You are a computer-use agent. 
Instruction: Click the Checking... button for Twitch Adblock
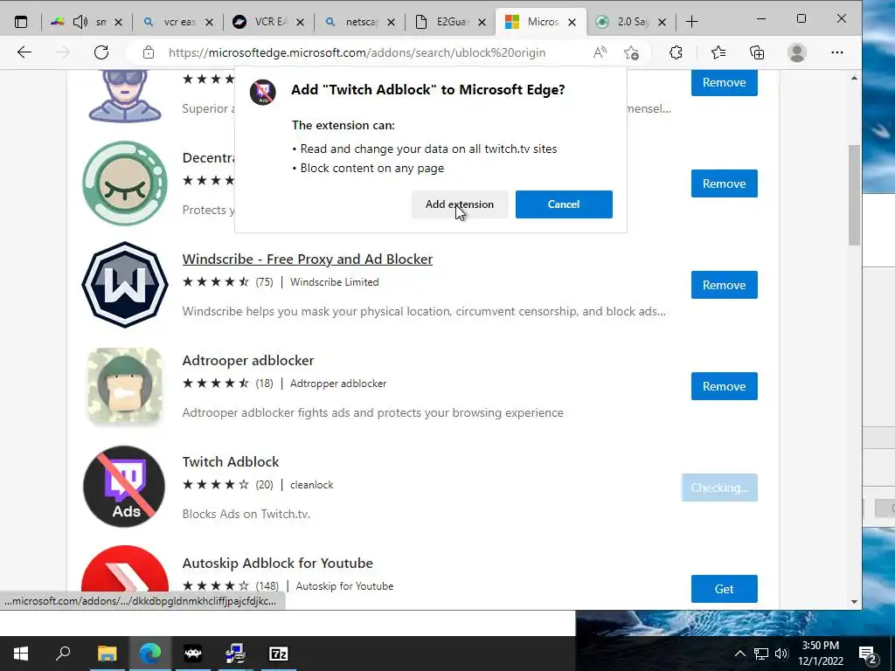coord(719,488)
